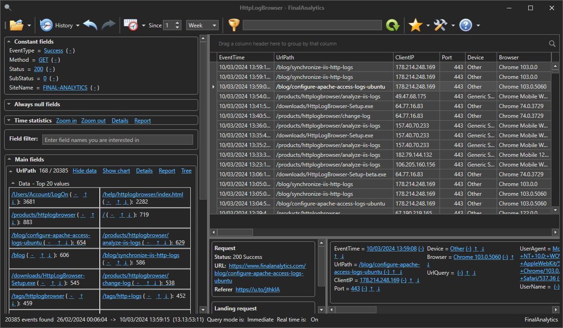Sort by the UrlPath column header
Viewport: 563px width, 328px height.
click(x=333, y=58)
